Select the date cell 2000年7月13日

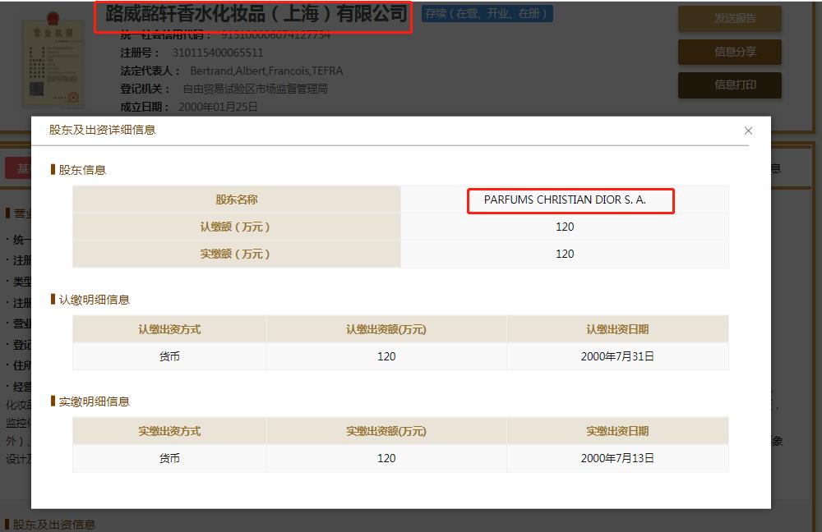(617, 458)
